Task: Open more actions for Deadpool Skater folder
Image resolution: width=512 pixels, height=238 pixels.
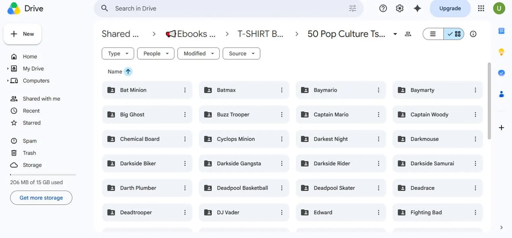Action: 378,188
